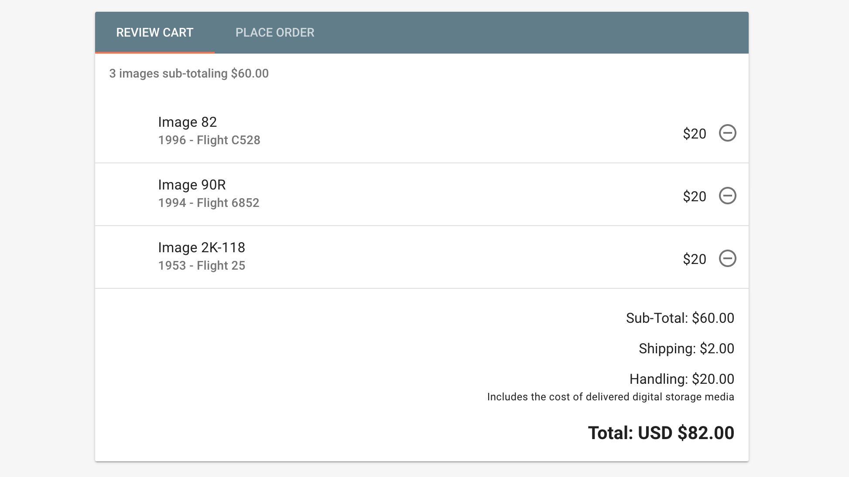This screenshot has width=849, height=477.
Task: Click the Image 82 title
Action: point(188,122)
